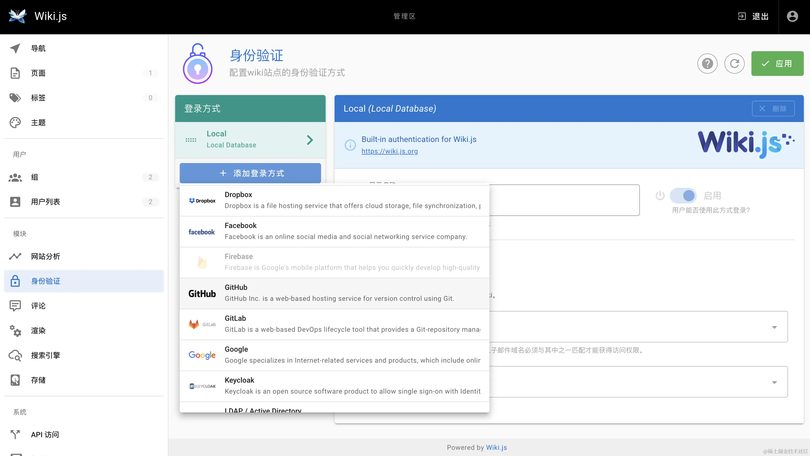Open the https://wiki.js.org link
The image size is (810, 456).
pyautogui.click(x=389, y=151)
